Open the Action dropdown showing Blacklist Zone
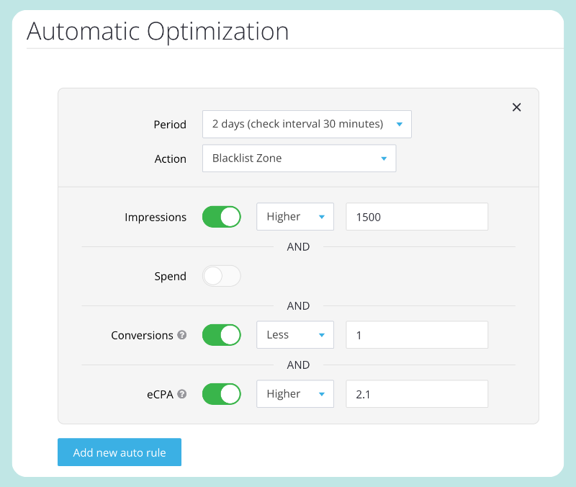This screenshot has height=487, width=576. coord(299,158)
